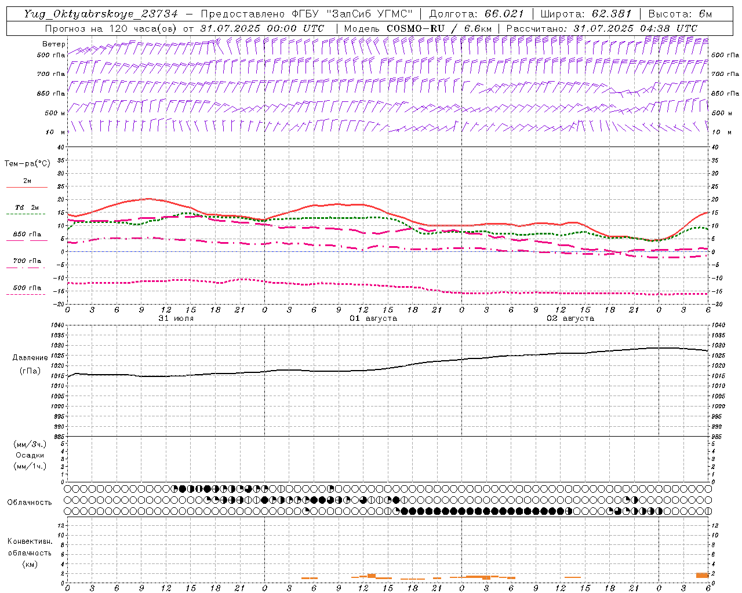Click the dash-dot line sample under 700 гПа legend
The width and height of the screenshot is (742, 593).
26,268
